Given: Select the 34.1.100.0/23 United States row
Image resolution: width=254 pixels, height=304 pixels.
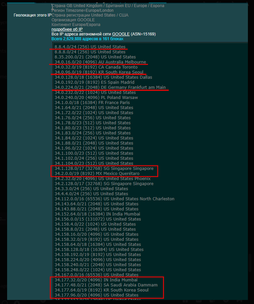Looking at the screenshot, I should click(x=94, y=153).
